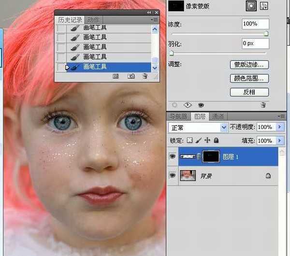Click the History panel scrollbar thumb
The width and height of the screenshot is (290, 256).
tap(155, 60)
